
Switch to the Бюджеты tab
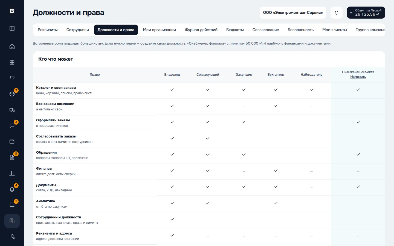click(235, 30)
